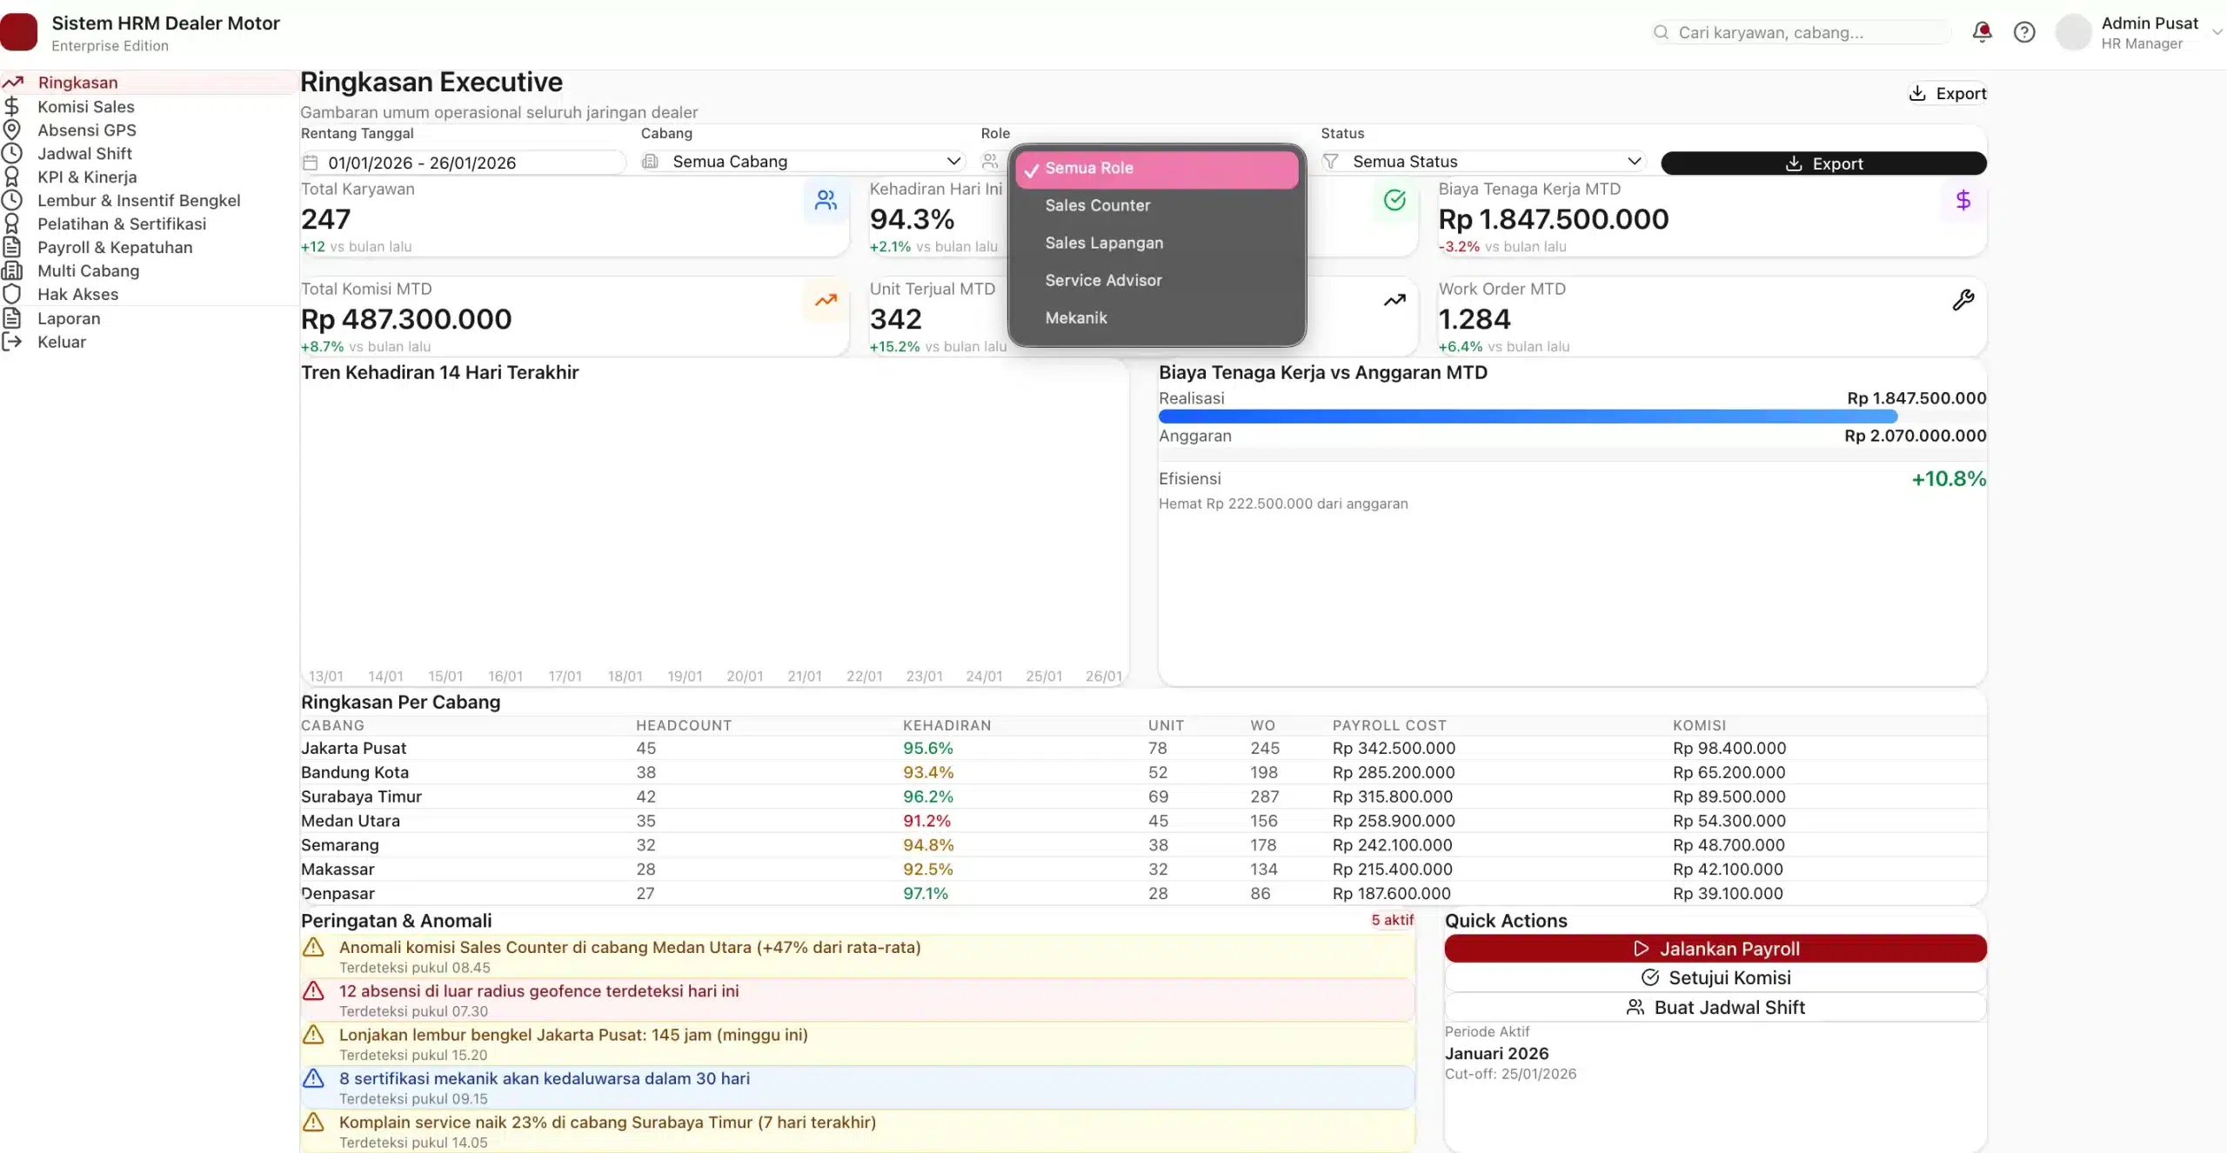The height and width of the screenshot is (1153, 2227).
Task: Open KPI & Kinerja from the sidebar
Action: point(87,177)
